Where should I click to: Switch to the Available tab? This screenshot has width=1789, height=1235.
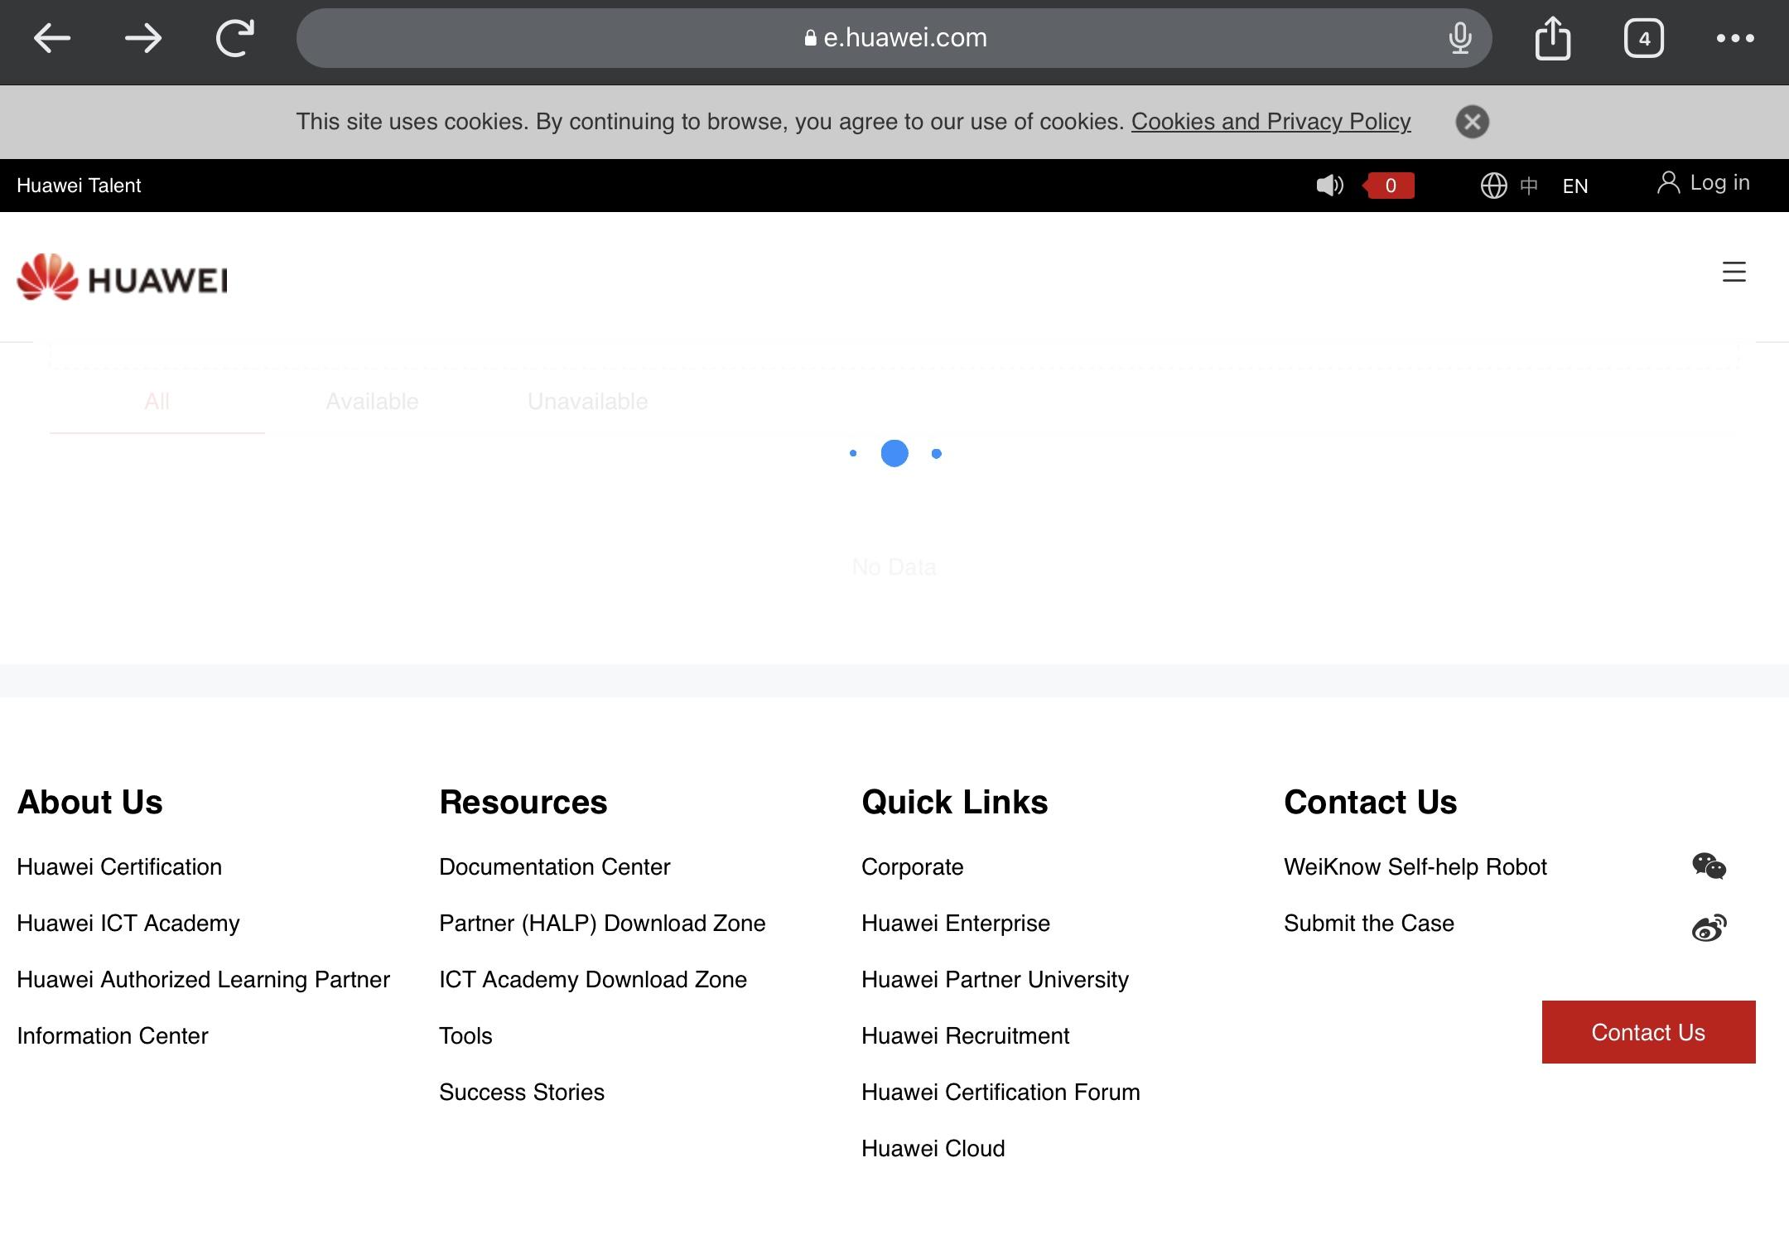pos(372,401)
